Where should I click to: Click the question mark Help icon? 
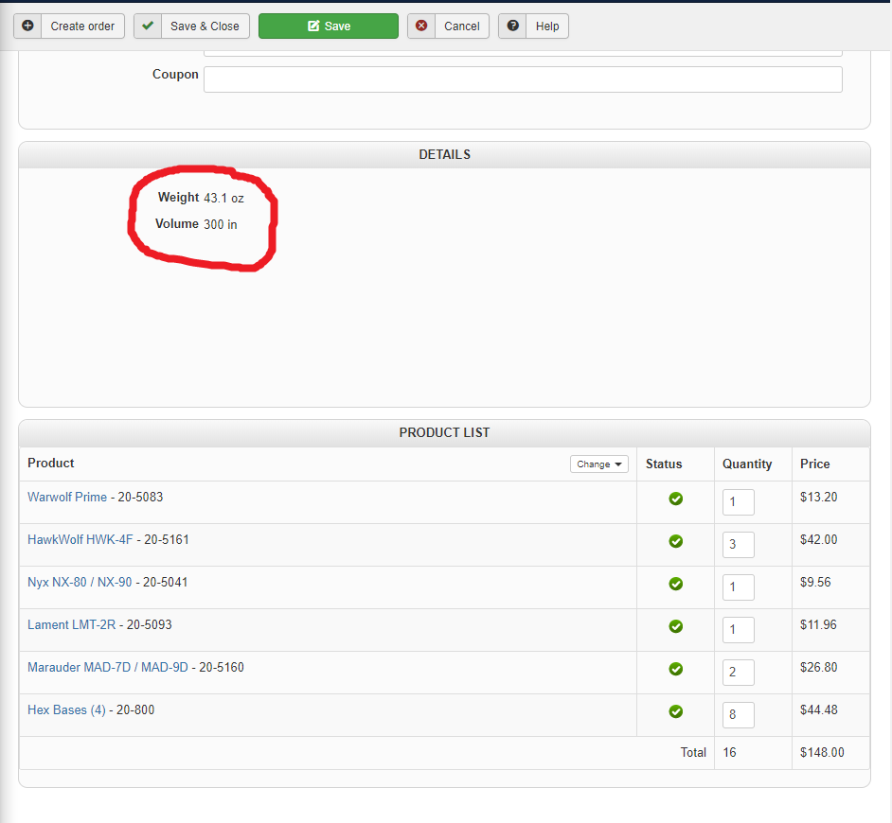[x=512, y=26]
